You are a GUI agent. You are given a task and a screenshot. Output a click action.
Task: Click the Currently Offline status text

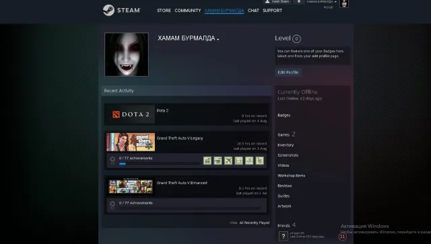pyautogui.click(x=298, y=92)
